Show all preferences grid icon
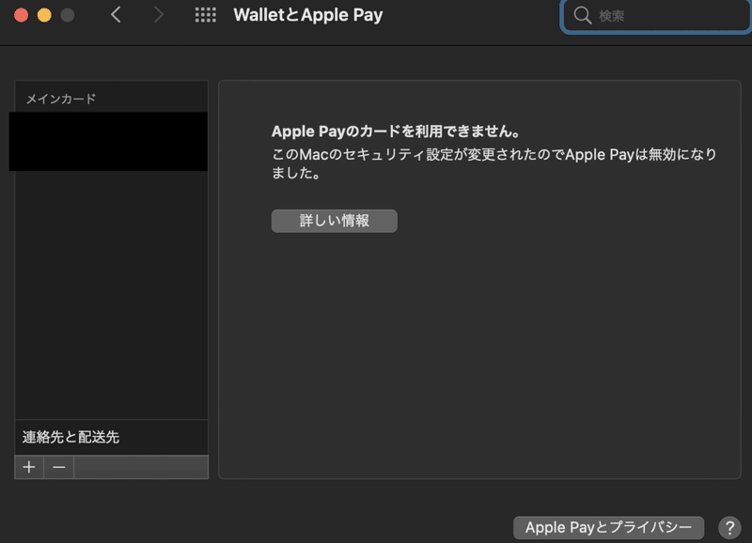This screenshot has width=752, height=543. point(205,15)
